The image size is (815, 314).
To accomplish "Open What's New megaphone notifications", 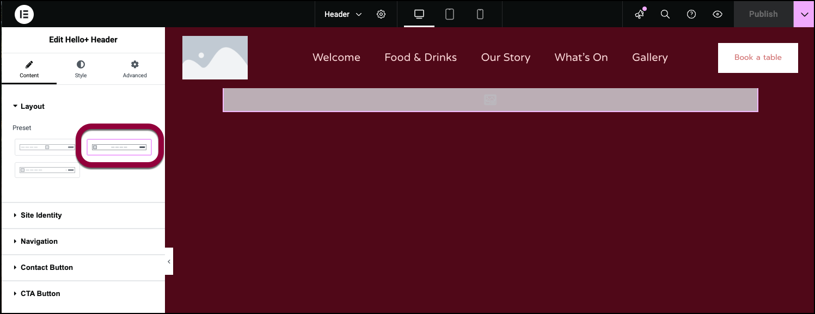I will click(x=640, y=14).
